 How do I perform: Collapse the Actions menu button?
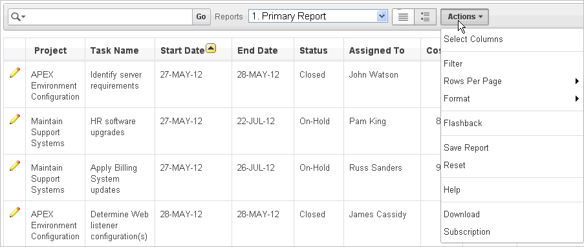pyautogui.click(x=464, y=17)
